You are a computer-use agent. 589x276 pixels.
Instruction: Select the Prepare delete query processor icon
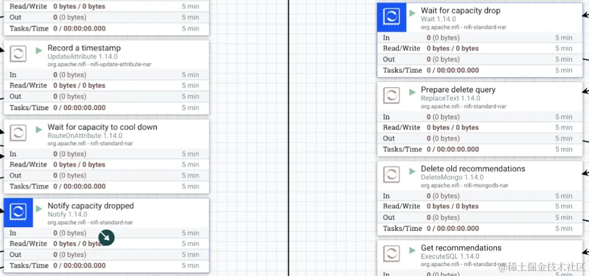click(391, 96)
